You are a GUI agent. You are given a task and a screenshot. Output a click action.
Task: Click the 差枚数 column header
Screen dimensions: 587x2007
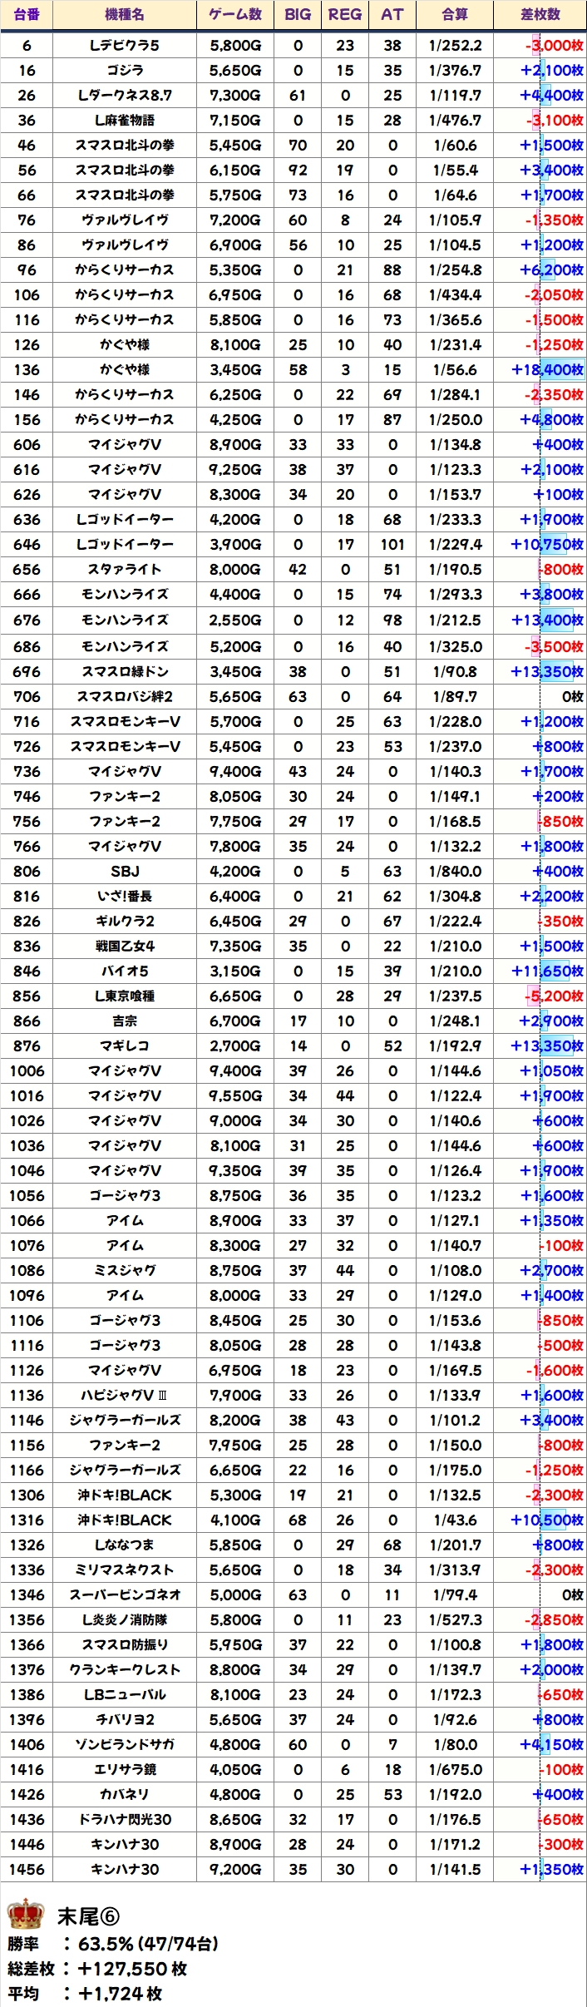point(540,14)
